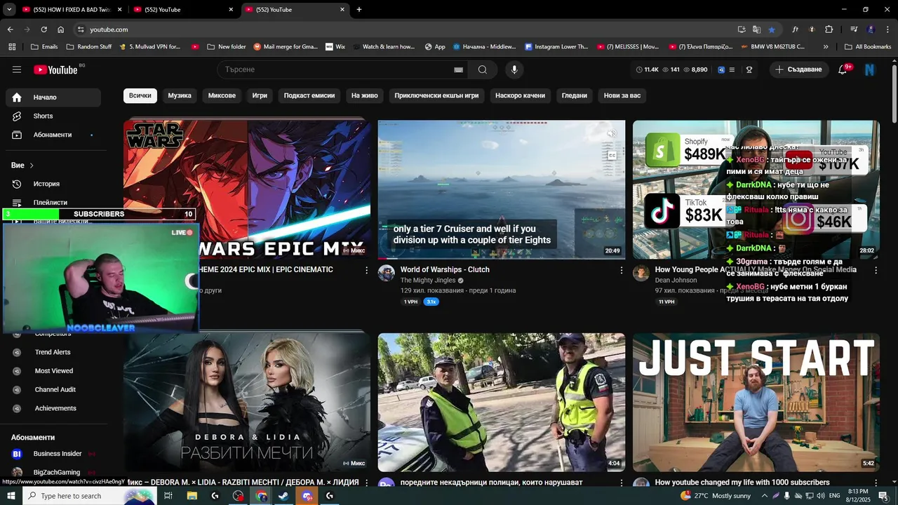Open the account avatar menu
This screenshot has width=898, height=505.
tap(870, 69)
